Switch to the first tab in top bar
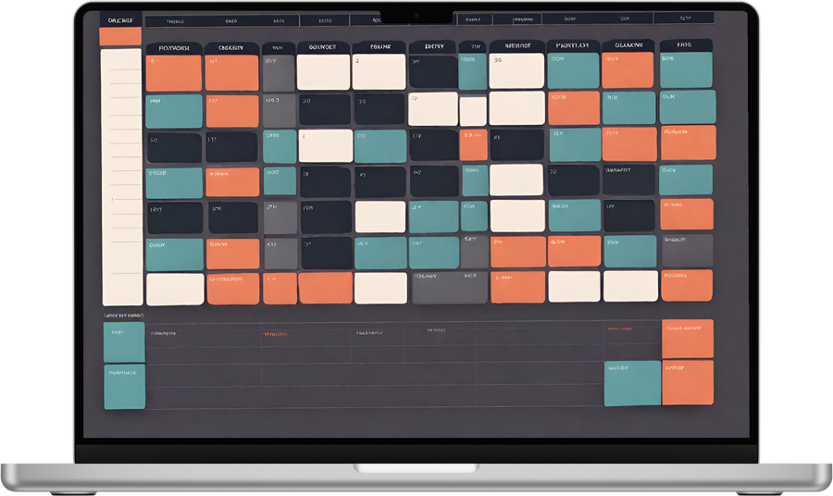This screenshot has width=833, height=496. coord(175,19)
